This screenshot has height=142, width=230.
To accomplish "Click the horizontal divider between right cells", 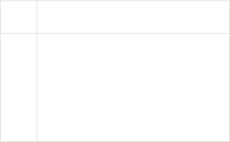I will click(x=133, y=33).
